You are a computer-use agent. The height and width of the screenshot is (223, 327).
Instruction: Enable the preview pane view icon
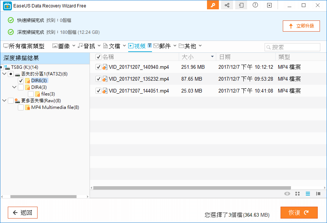pos(318,194)
